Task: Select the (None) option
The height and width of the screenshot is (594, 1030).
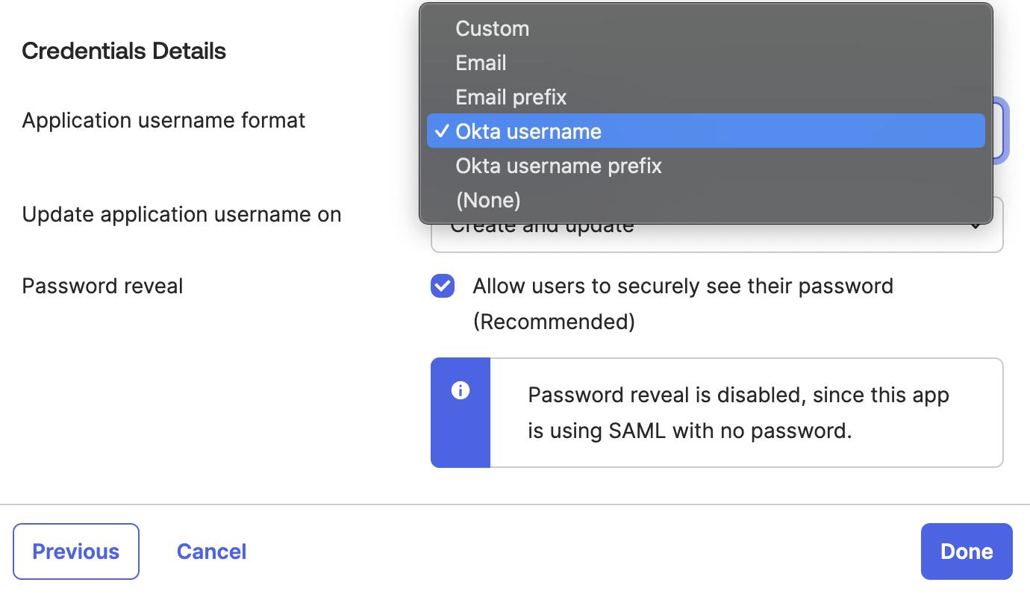Action: (488, 200)
